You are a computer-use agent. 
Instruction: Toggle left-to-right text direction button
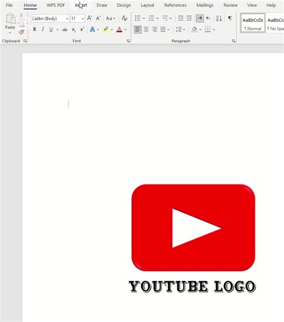pyautogui.click(x=200, y=19)
